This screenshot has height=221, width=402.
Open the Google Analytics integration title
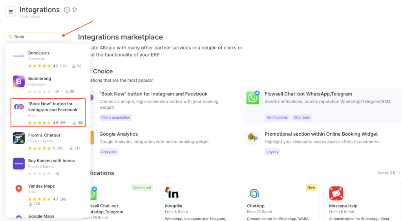click(x=119, y=134)
